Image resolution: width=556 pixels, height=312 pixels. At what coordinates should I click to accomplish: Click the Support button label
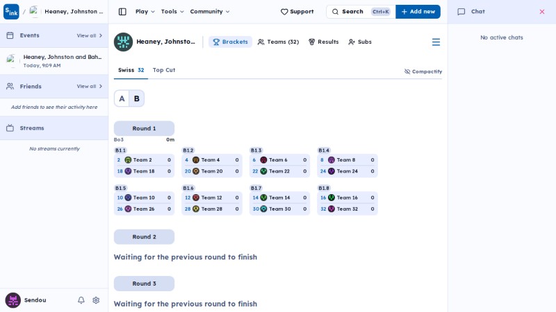pos(302,12)
